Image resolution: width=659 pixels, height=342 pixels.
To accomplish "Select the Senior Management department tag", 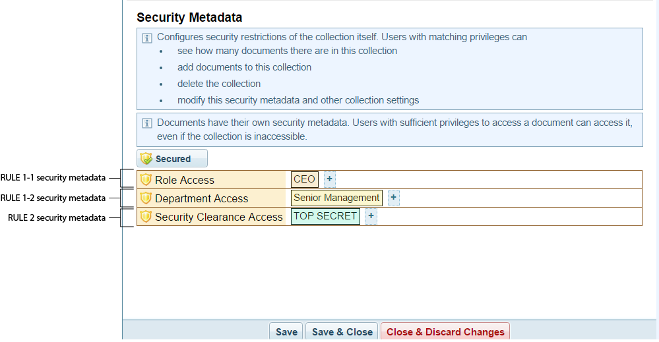I will tap(336, 198).
